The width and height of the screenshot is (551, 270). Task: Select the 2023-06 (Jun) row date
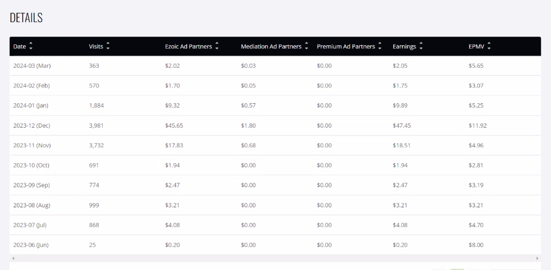pos(31,245)
